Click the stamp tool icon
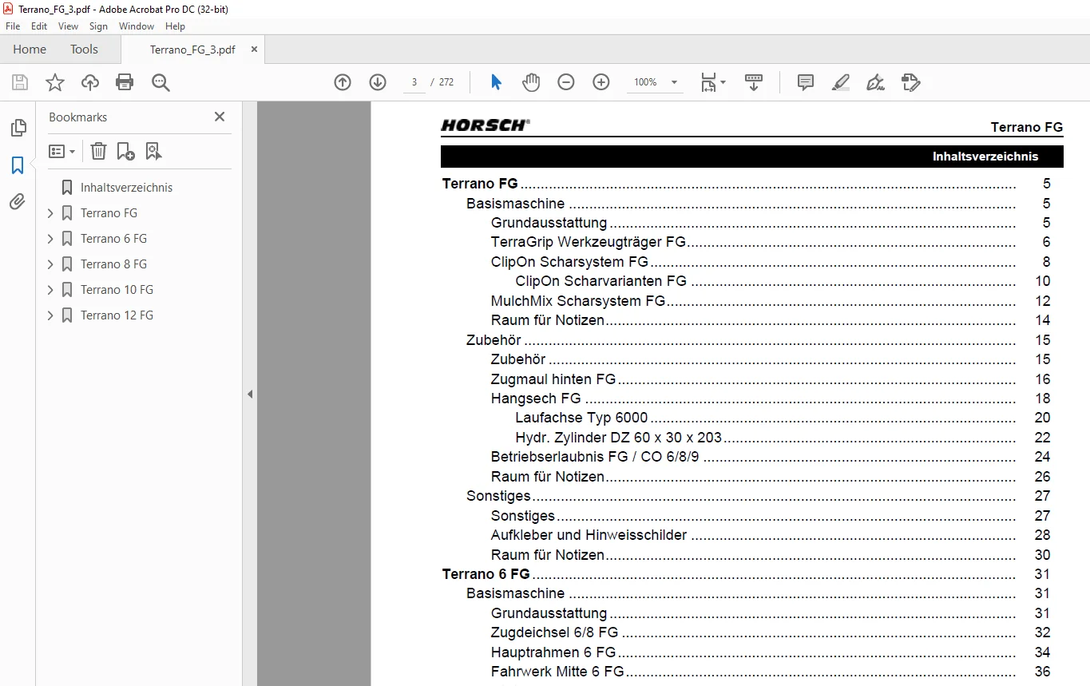1090x686 pixels. (x=911, y=82)
